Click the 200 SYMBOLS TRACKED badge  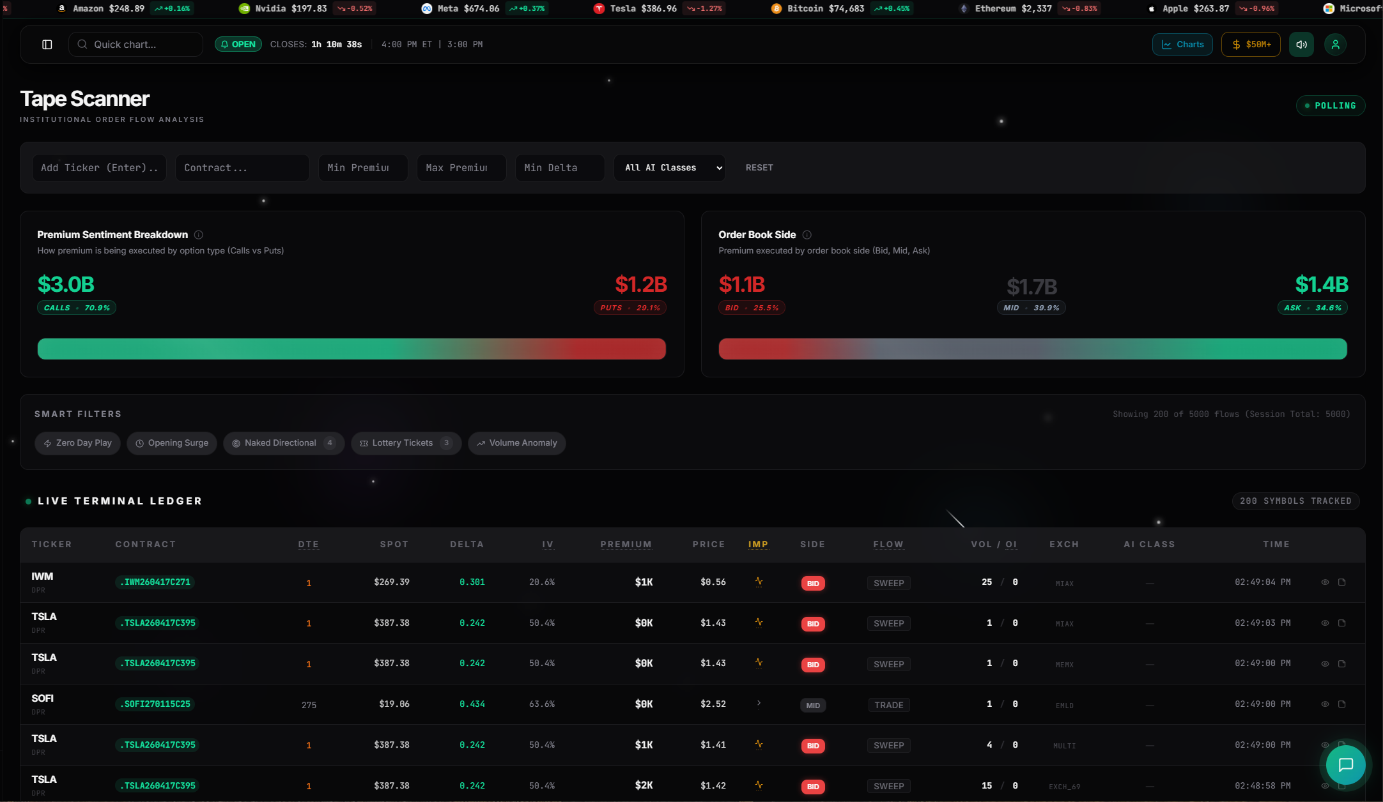[1295, 501]
